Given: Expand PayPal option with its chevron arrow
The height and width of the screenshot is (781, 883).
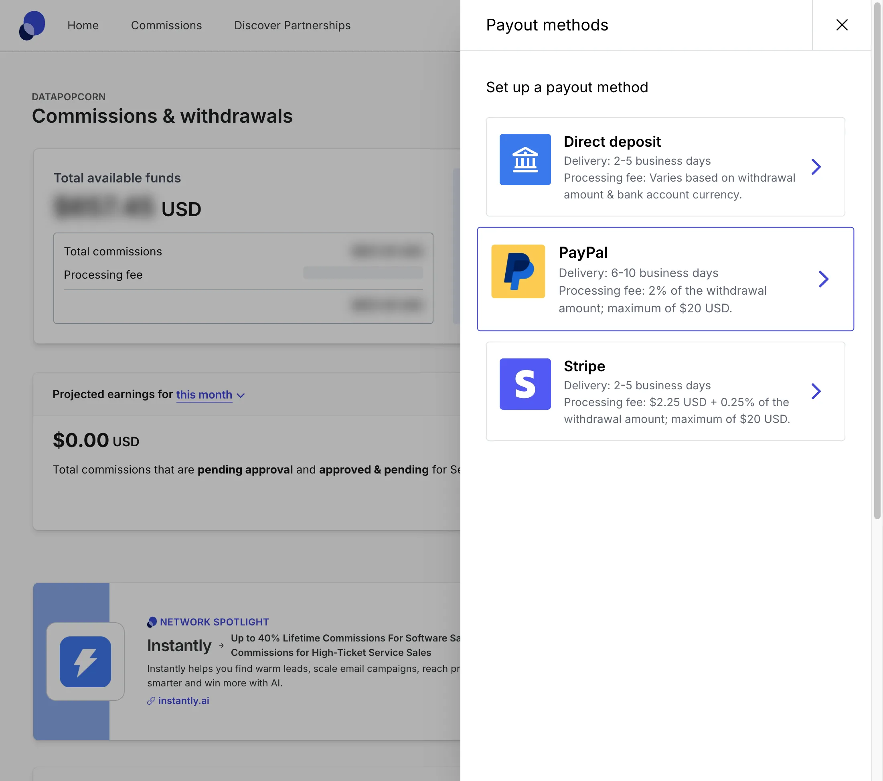Looking at the screenshot, I should coord(823,279).
